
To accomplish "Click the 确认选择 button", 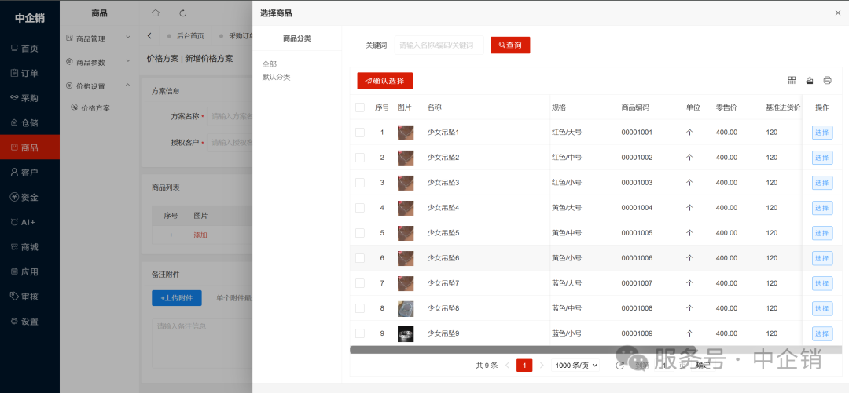I will coord(384,81).
